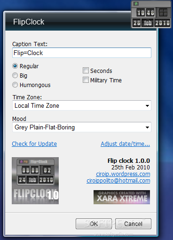The width and height of the screenshot is (173, 240).
Task: Click the Xara Xtreme graphics banner
Action: [122, 197]
